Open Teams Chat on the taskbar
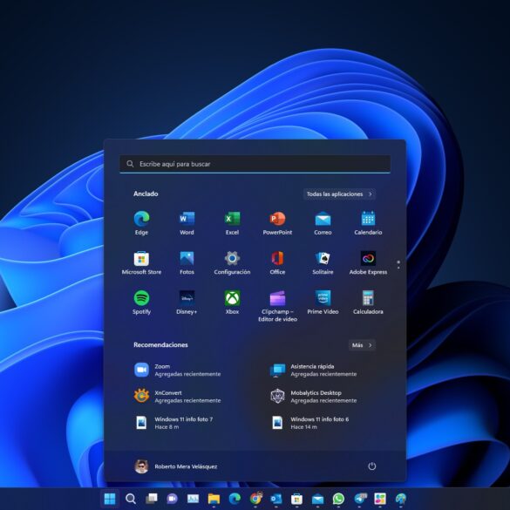The image size is (510, 510). 172,499
